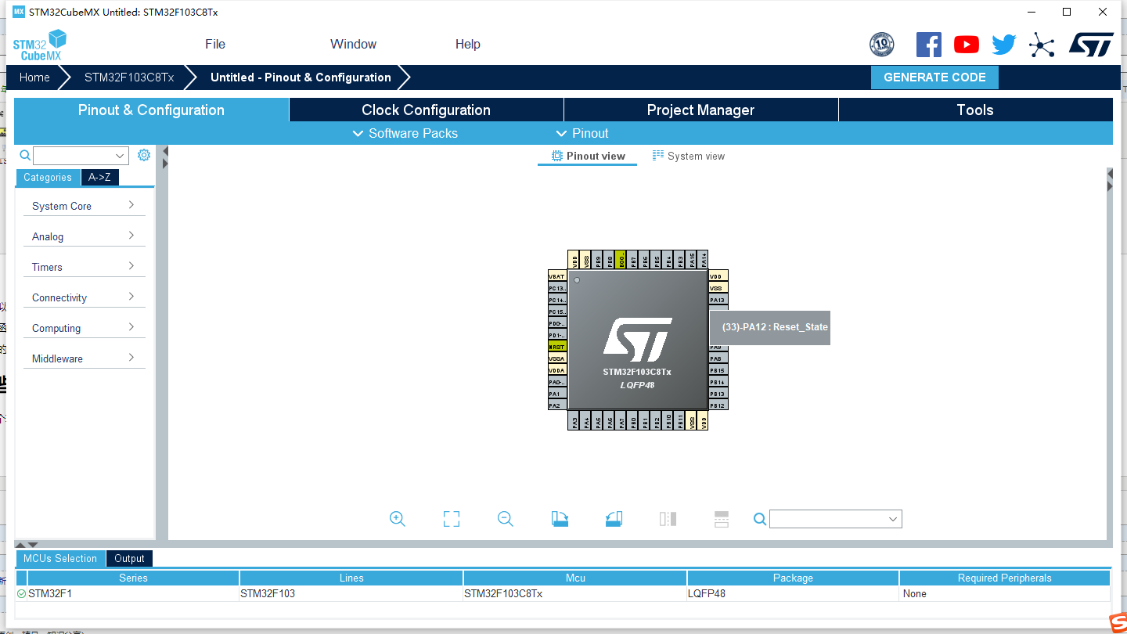Viewport: 1127px width, 634px height.
Task: Switch to the Clock Configuration tab
Action: tap(427, 110)
